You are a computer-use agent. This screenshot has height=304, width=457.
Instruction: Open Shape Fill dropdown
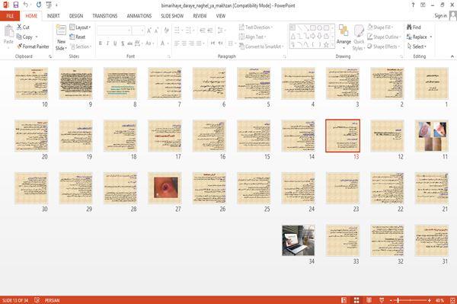380,27
